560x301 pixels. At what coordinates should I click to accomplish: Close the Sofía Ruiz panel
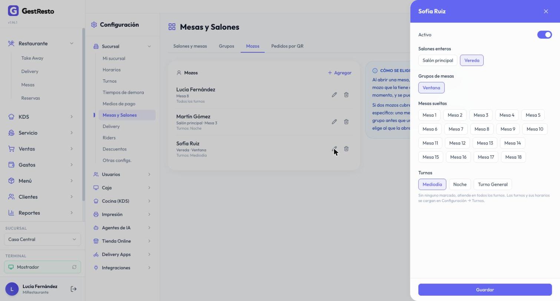[546, 11]
